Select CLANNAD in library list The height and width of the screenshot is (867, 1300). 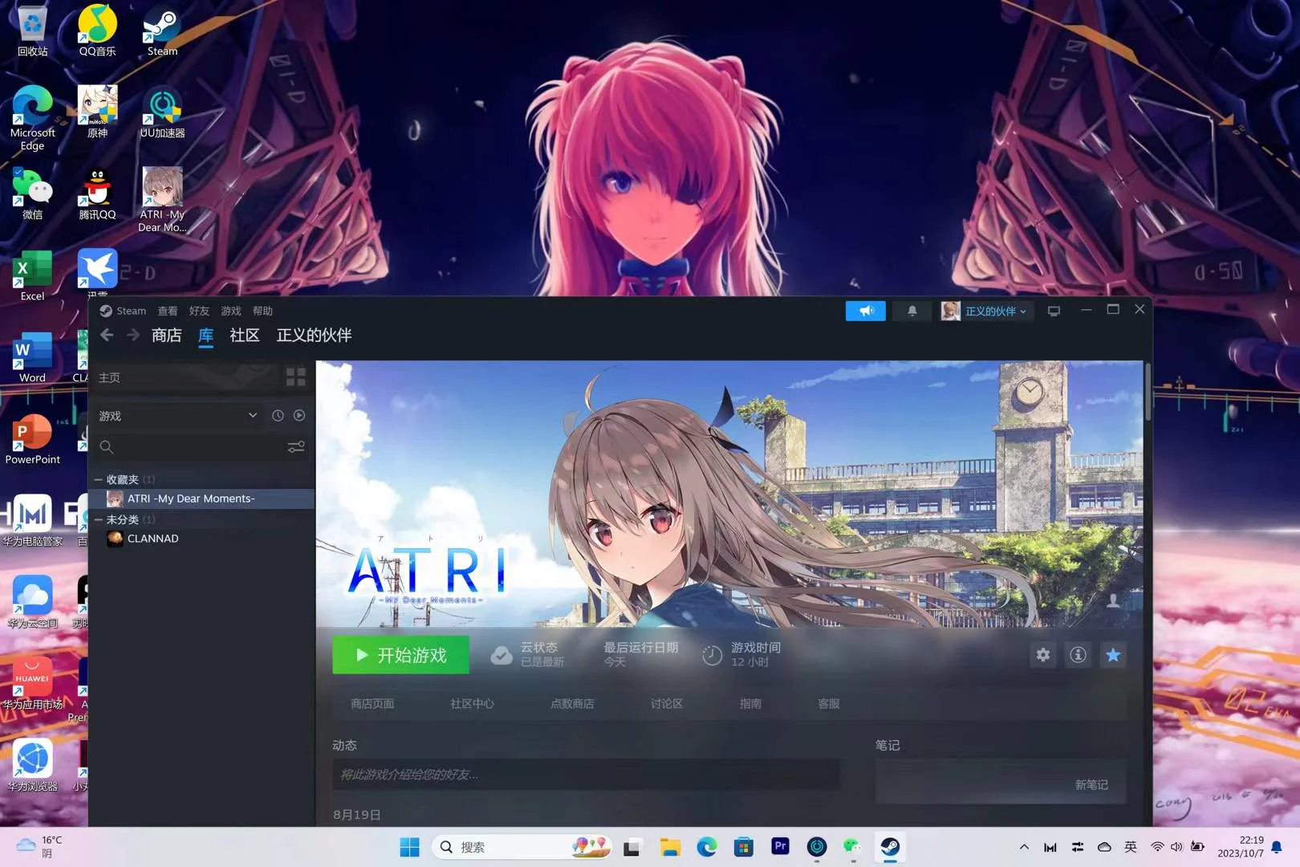pyautogui.click(x=201, y=539)
